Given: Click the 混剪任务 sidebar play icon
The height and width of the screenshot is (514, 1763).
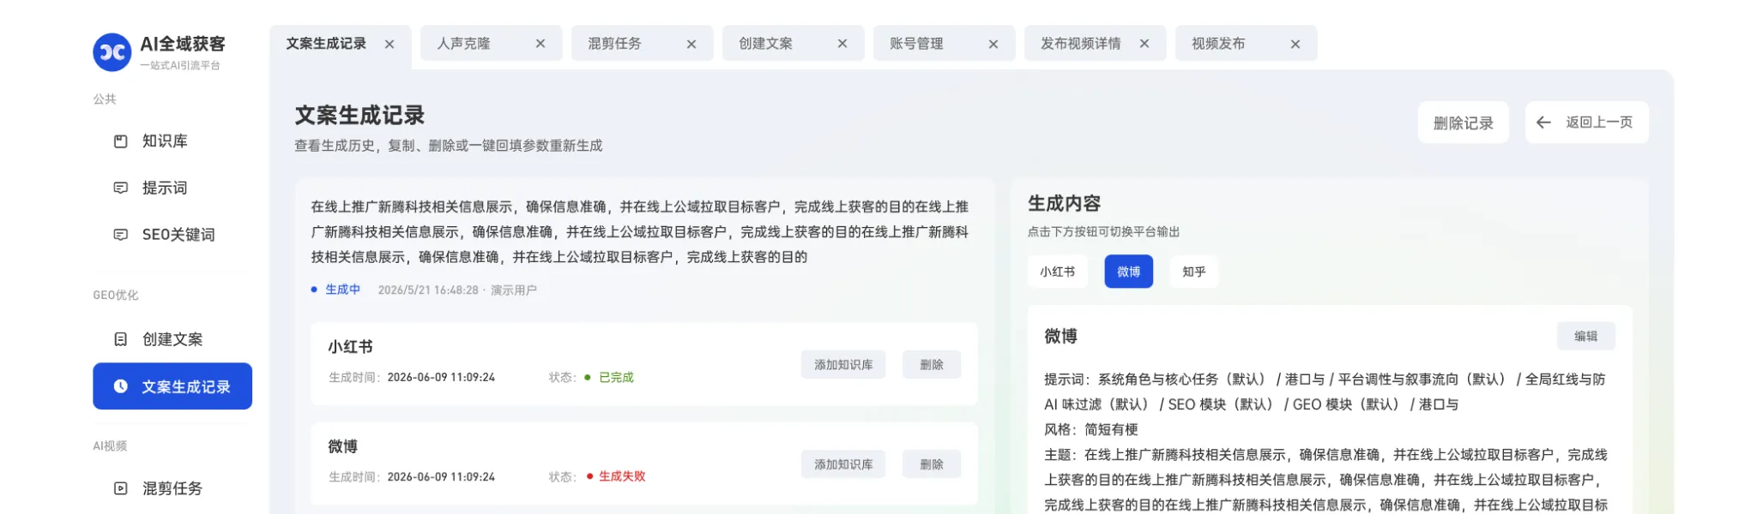Looking at the screenshot, I should [121, 488].
